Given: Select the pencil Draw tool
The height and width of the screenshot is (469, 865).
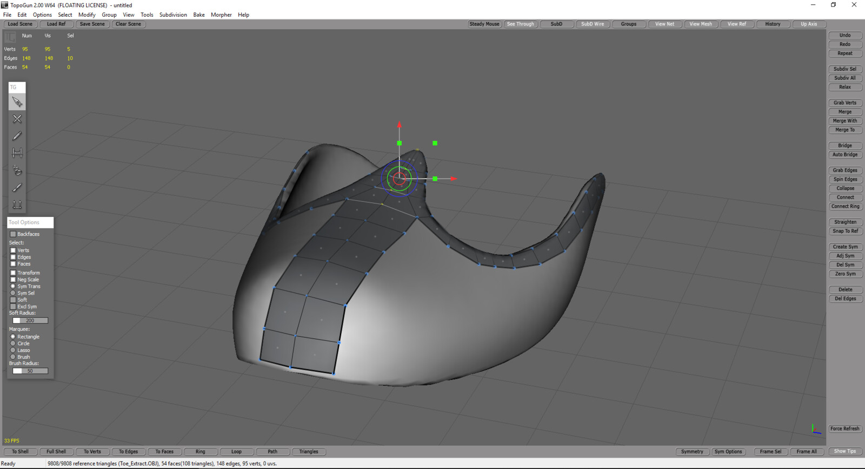Looking at the screenshot, I should (x=17, y=136).
